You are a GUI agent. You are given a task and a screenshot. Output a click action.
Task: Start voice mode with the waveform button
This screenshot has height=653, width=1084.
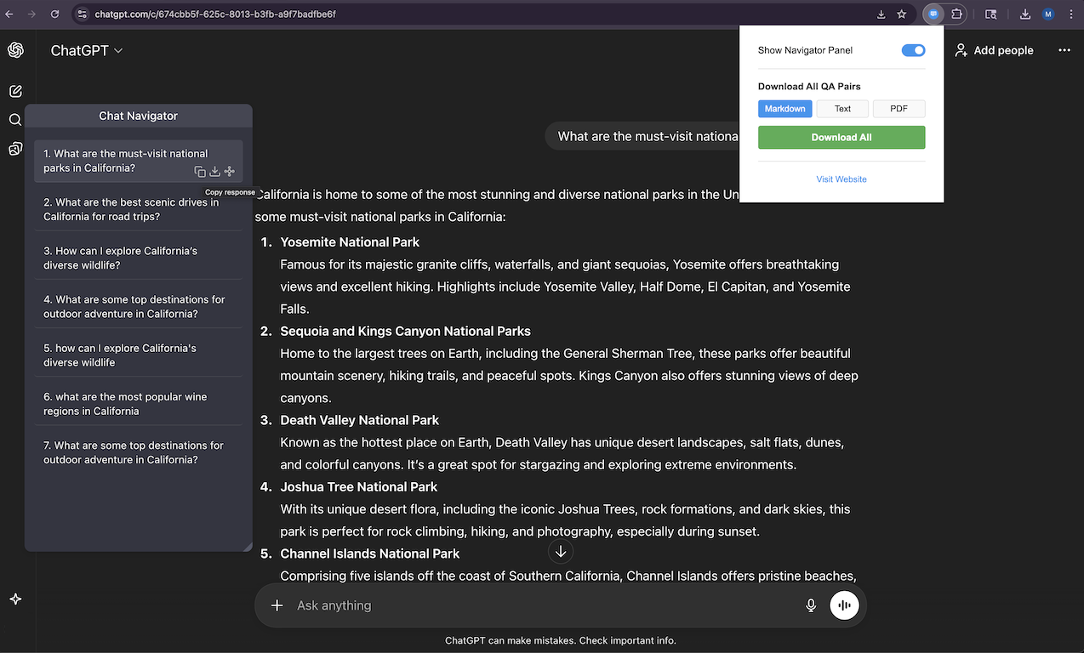(844, 605)
